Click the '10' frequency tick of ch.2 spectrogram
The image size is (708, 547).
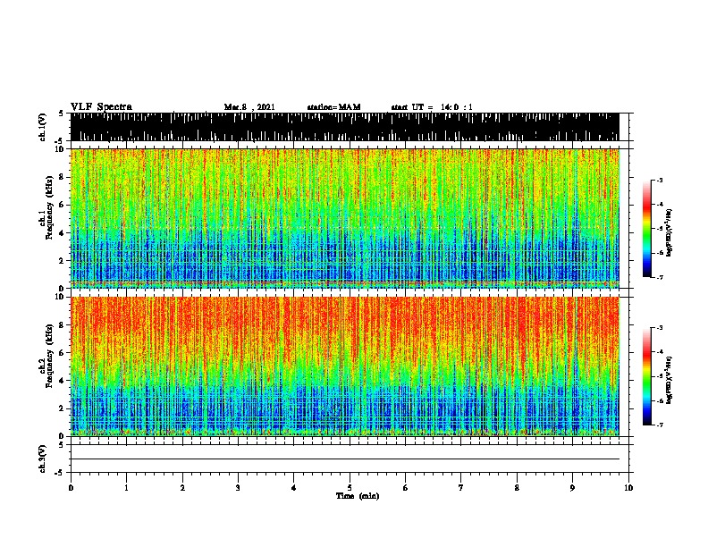(x=61, y=297)
